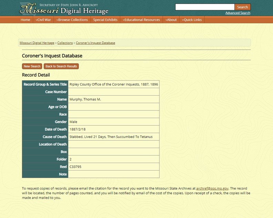The width and height of the screenshot is (273, 218).
Task: Open the Advanced Search link
Action: tap(238, 13)
